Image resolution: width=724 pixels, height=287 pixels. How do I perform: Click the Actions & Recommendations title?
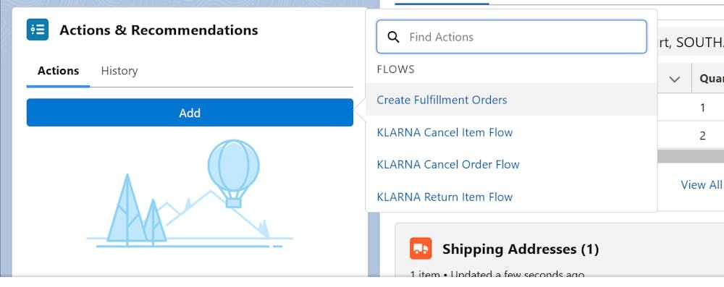click(x=159, y=30)
